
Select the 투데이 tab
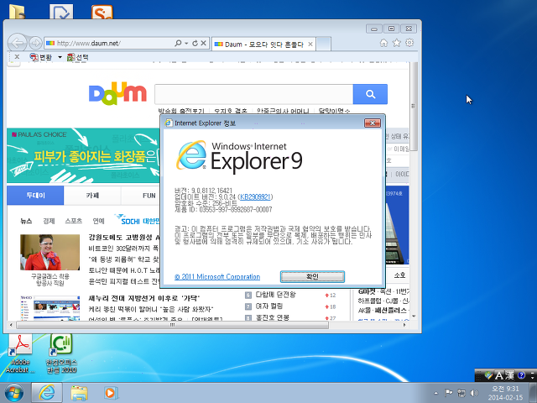pos(35,196)
